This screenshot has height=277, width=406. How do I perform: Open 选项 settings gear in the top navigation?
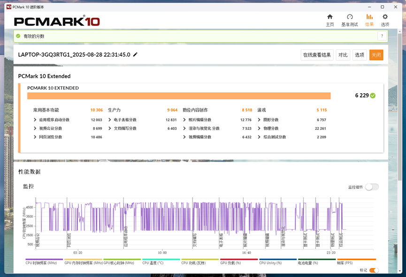pos(385,17)
